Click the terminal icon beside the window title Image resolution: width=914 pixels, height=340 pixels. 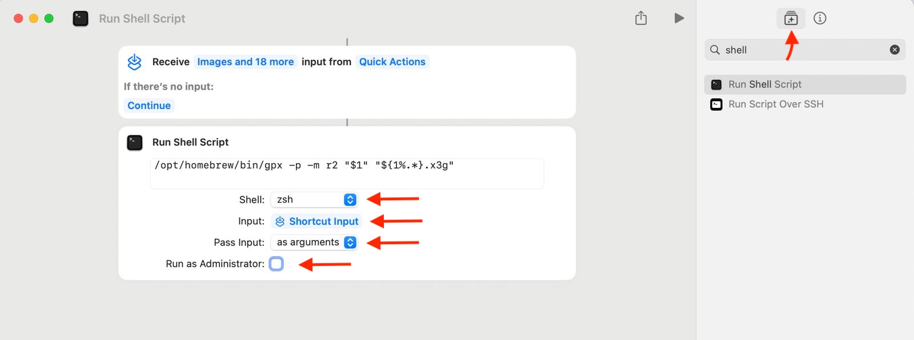pyautogui.click(x=81, y=18)
